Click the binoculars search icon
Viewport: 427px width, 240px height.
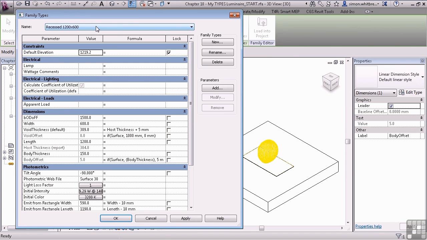coord(313,4)
